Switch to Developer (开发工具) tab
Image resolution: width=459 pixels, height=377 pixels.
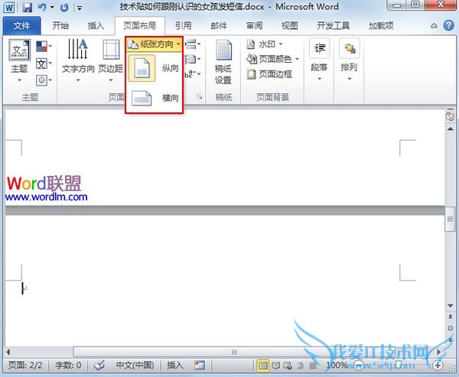333,26
